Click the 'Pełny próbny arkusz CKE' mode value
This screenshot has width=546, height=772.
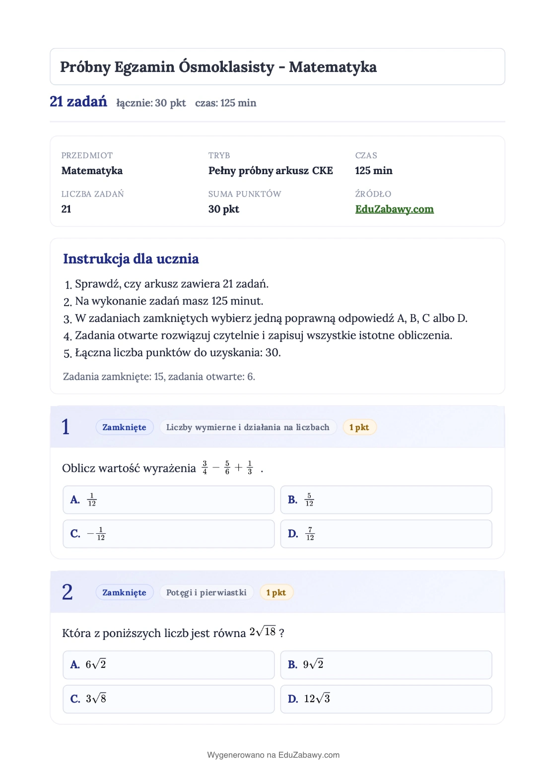coord(271,171)
